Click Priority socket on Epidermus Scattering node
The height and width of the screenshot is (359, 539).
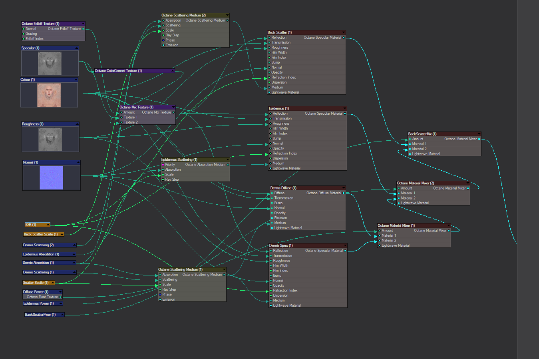(x=163, y=165)
